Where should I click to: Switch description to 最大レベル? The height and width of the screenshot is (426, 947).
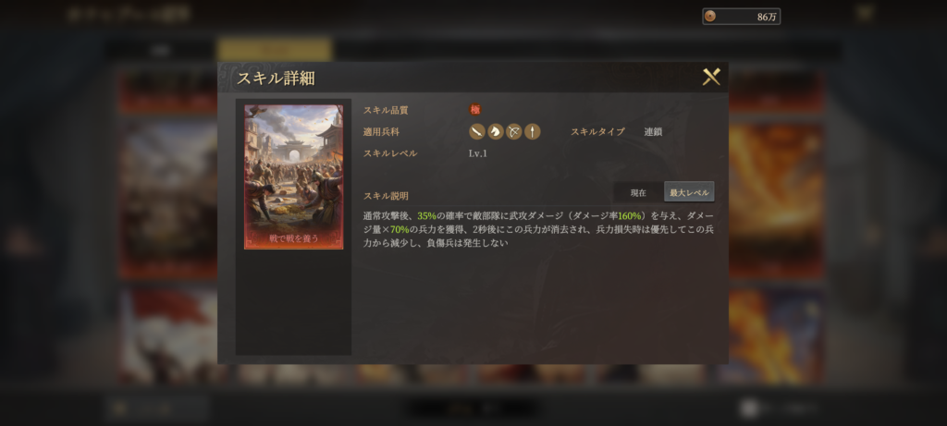(x=689, y=192)
